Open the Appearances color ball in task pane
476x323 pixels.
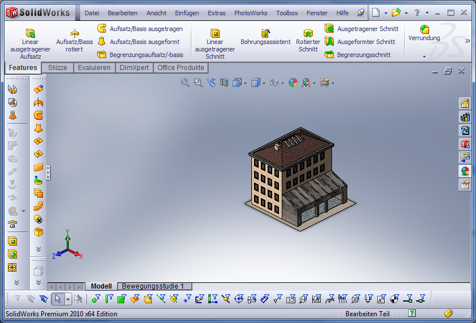click(465, 171)
